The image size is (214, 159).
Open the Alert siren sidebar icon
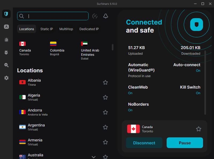6,39
